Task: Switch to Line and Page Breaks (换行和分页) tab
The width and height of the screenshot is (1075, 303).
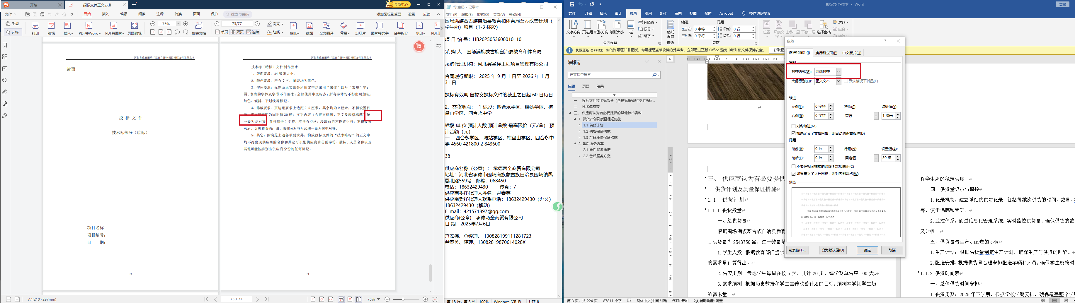Action: (826, 53)
